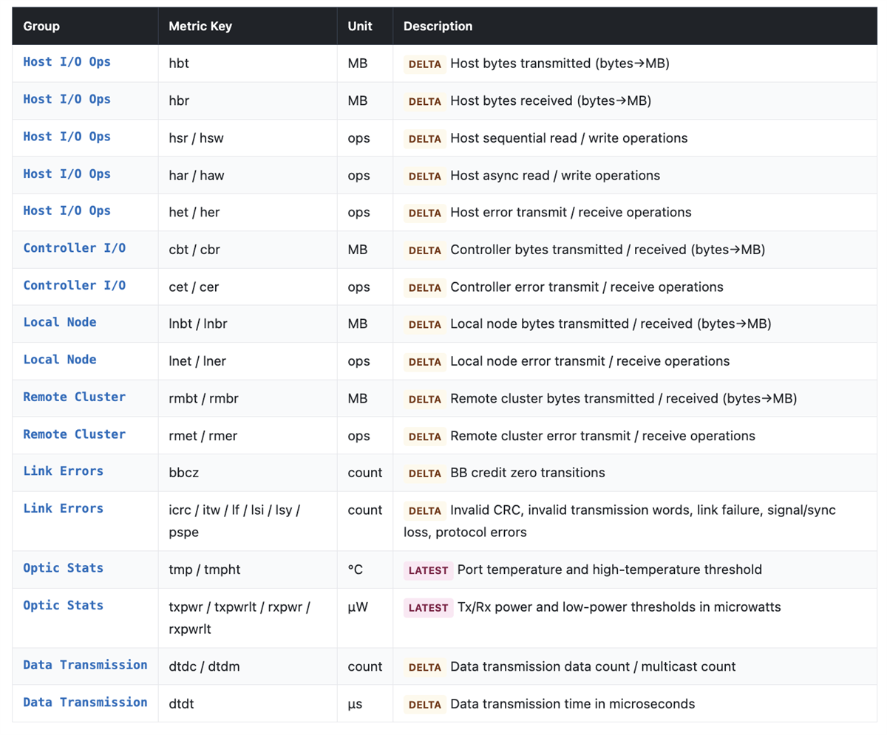The width and height of the screenshot is (887, 735).
Task: Select the 'hsr / hsw' metric key
Action: pyautogui.click(x=197, y=138)
